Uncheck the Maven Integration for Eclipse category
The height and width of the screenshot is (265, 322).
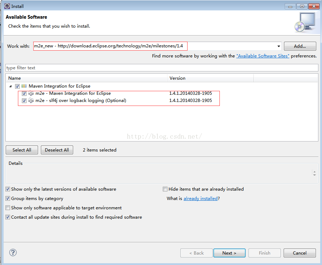[18, 86]
